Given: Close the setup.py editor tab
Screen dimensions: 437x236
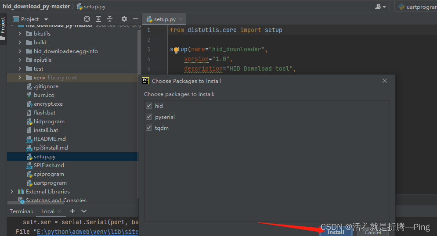Looking at the screenshot, I should pyautogui.click(x=181, y=19).
